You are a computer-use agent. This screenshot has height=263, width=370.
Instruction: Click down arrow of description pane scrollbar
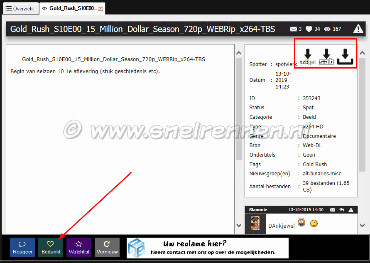[x=239, y=226]
